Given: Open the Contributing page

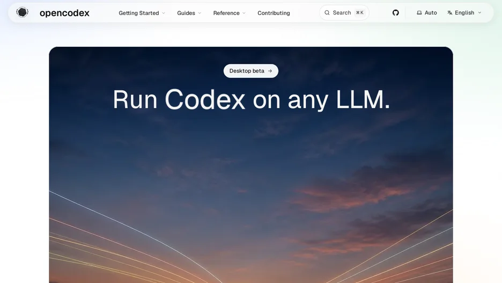Looking at the screenshot, I should tap(274, 13).
